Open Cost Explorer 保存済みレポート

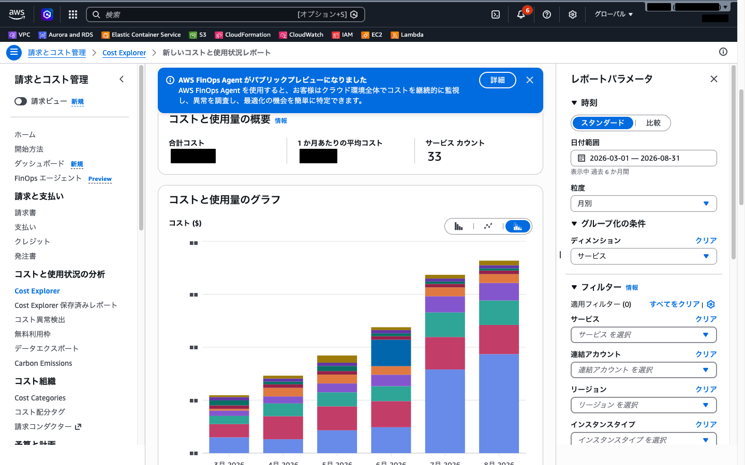(66, 305)
